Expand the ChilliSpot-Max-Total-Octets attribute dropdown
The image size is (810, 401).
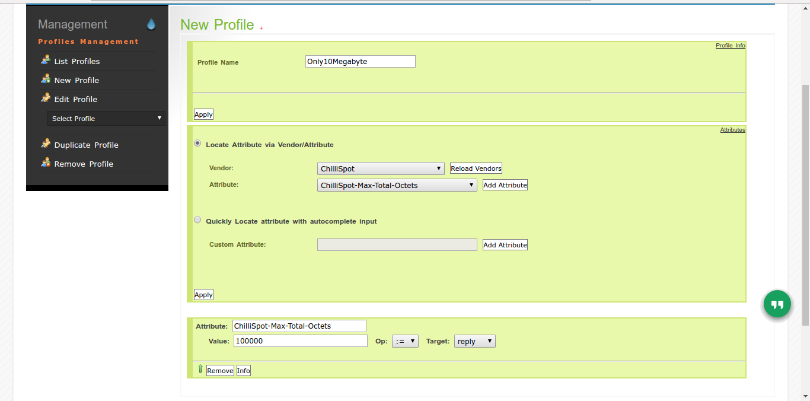pos(397,185)
